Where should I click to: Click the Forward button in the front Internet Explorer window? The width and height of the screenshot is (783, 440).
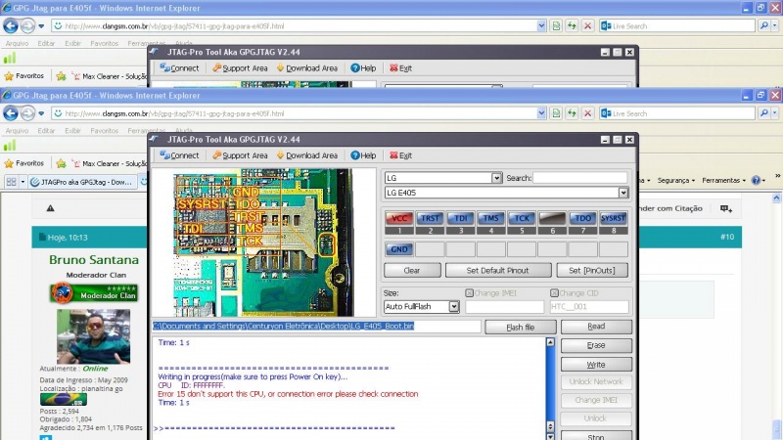tap(28, 113)
